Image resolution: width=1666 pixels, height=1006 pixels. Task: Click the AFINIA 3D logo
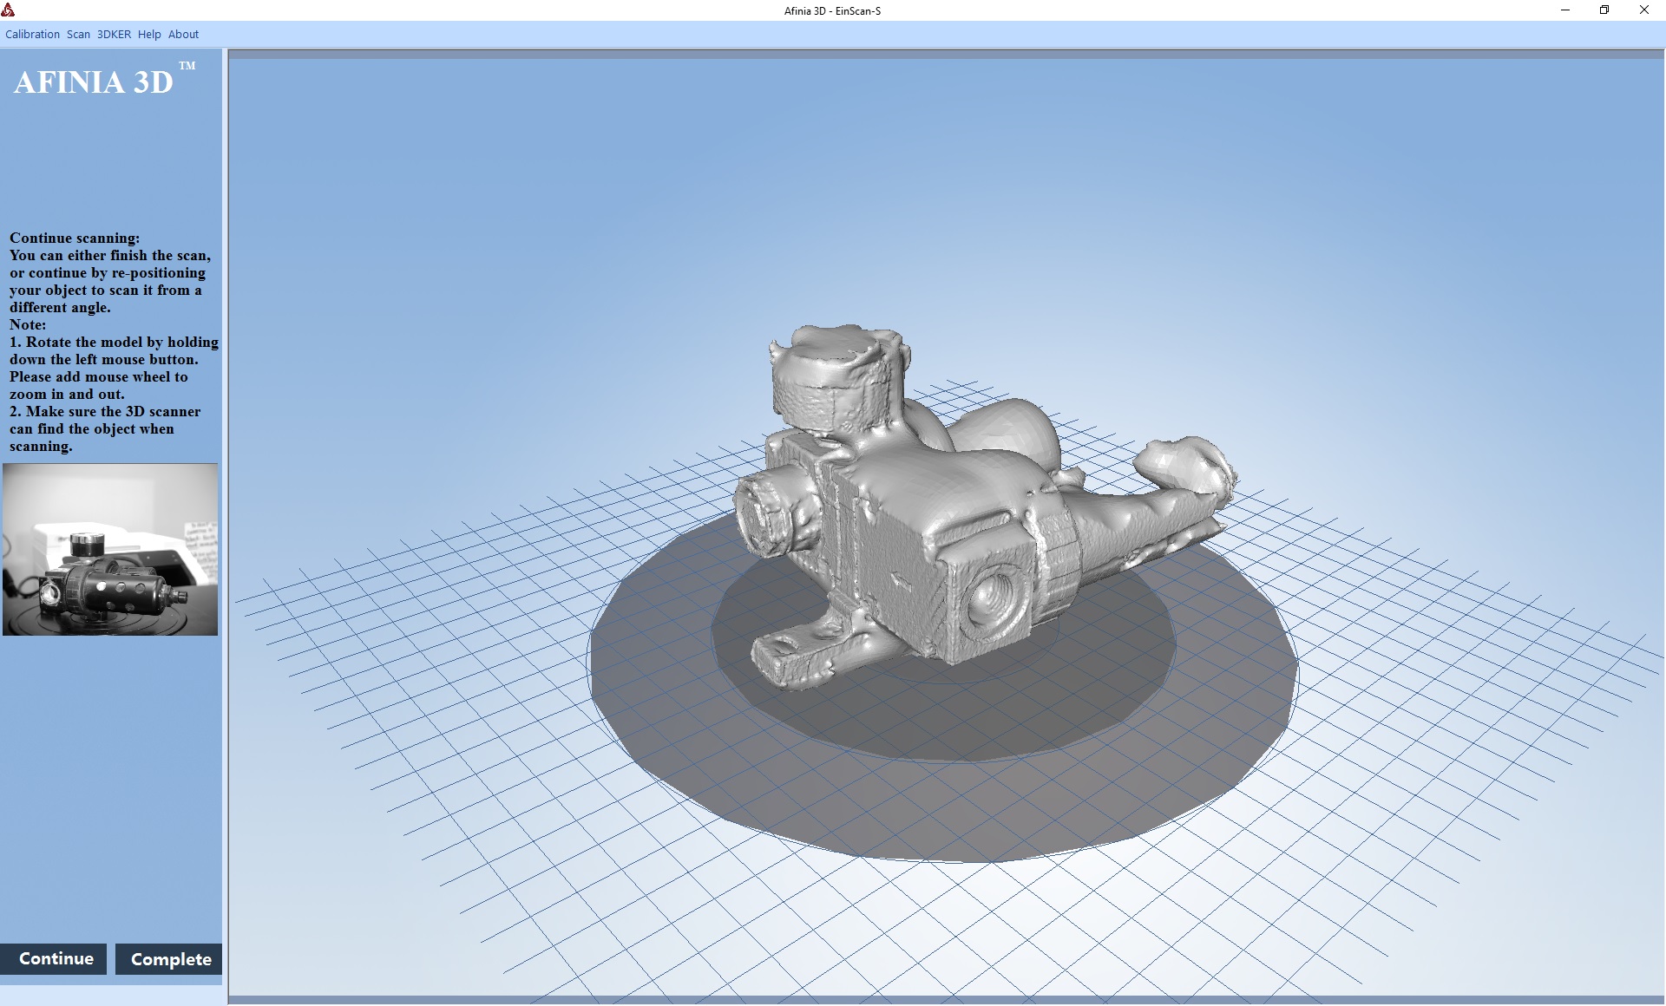click(x=94, y=82)
